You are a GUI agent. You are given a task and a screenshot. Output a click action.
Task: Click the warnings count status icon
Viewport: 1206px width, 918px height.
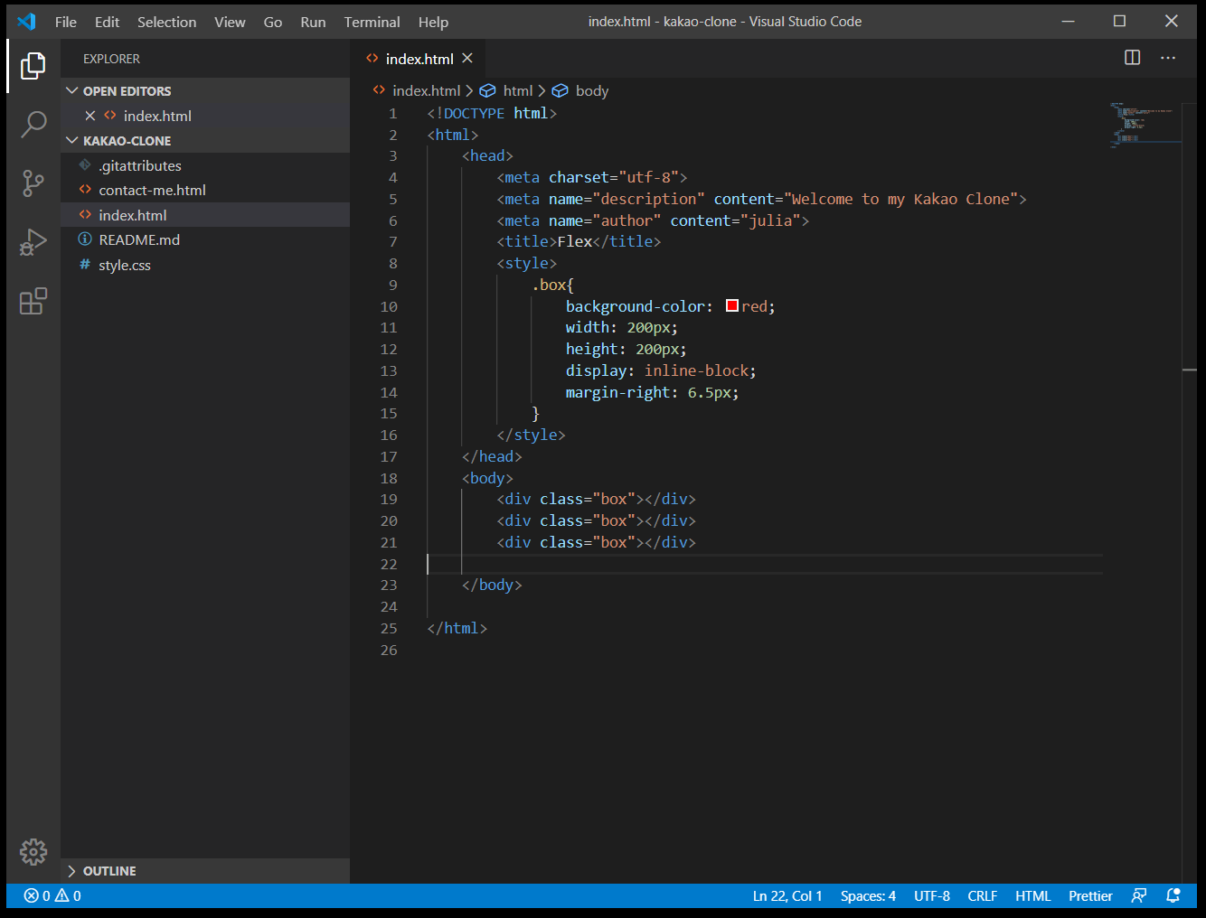click(68, 895)
